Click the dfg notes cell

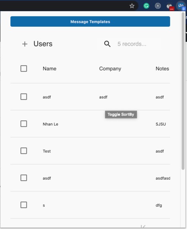159,205
